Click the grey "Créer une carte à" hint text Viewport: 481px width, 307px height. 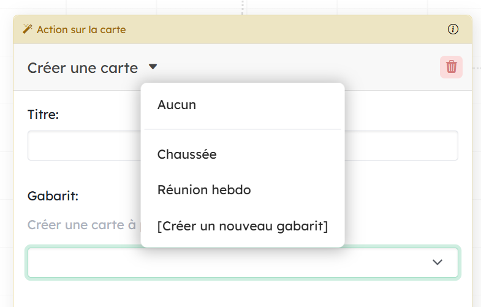(81, 225)
